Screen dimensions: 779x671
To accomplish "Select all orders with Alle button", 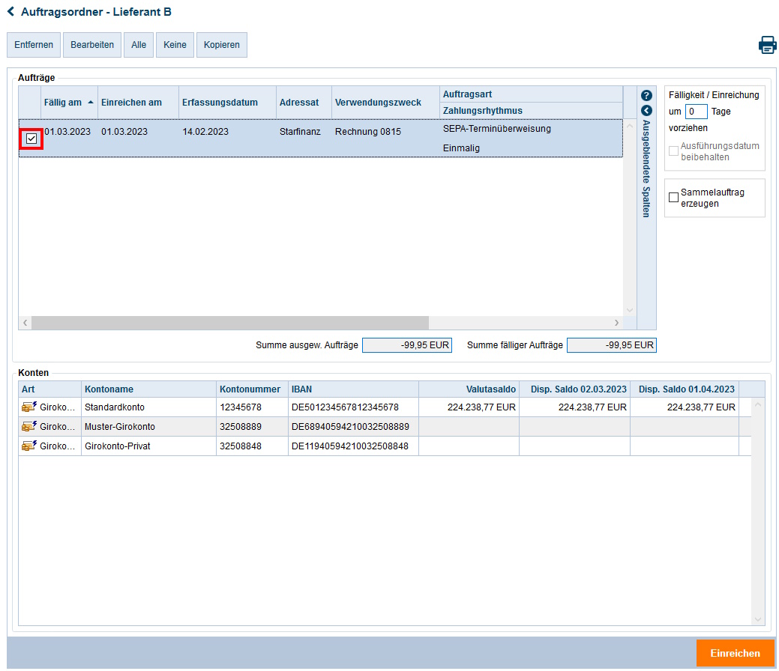I will 139,45.
